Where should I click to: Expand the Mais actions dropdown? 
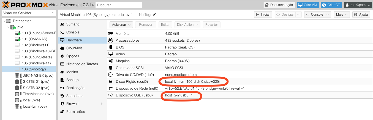pyautogui.click(x=342, y=15)
